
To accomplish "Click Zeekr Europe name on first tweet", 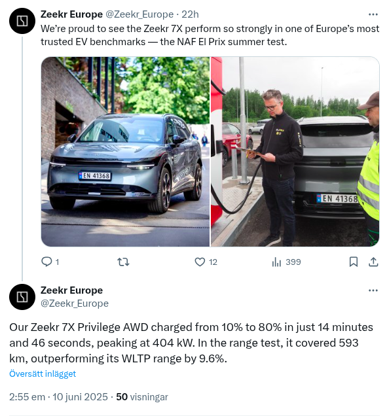I will click(x=72, y=14).
